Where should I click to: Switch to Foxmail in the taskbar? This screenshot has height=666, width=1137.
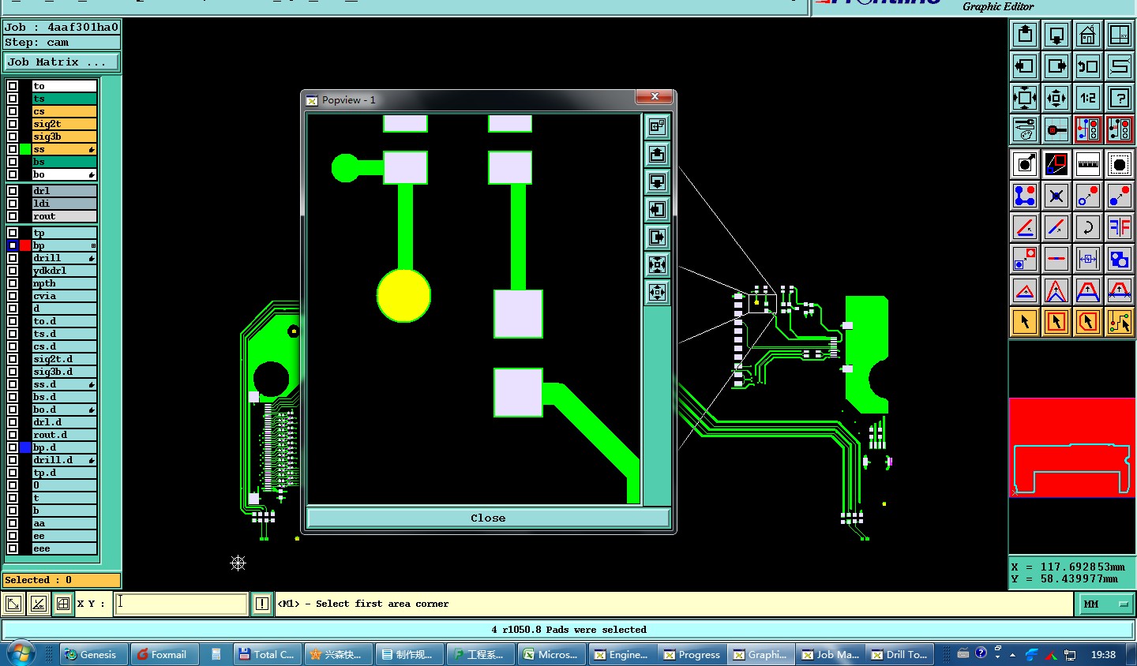[163, 654]
